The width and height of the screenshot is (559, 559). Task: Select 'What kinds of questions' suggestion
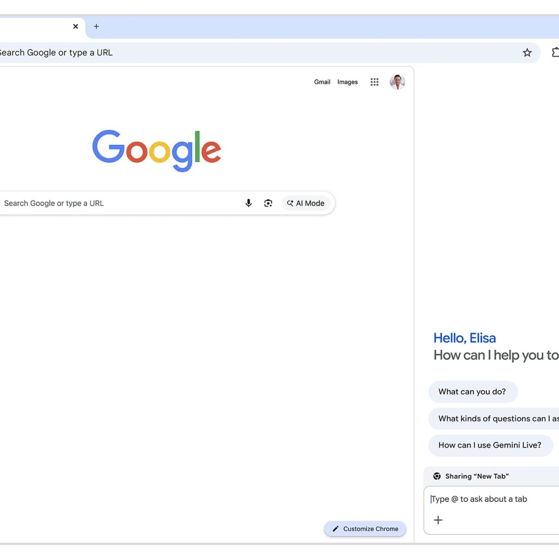pyautogui.click(x=494, y=418)
